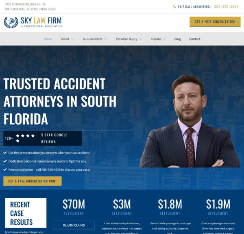Click the checkmark beside the Free consultation bullet
Viewport: 244px width, 234px height.
click(5, 169)
